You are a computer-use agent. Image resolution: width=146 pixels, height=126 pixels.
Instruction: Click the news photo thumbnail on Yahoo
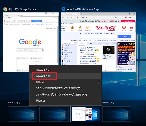click(109, 50)
